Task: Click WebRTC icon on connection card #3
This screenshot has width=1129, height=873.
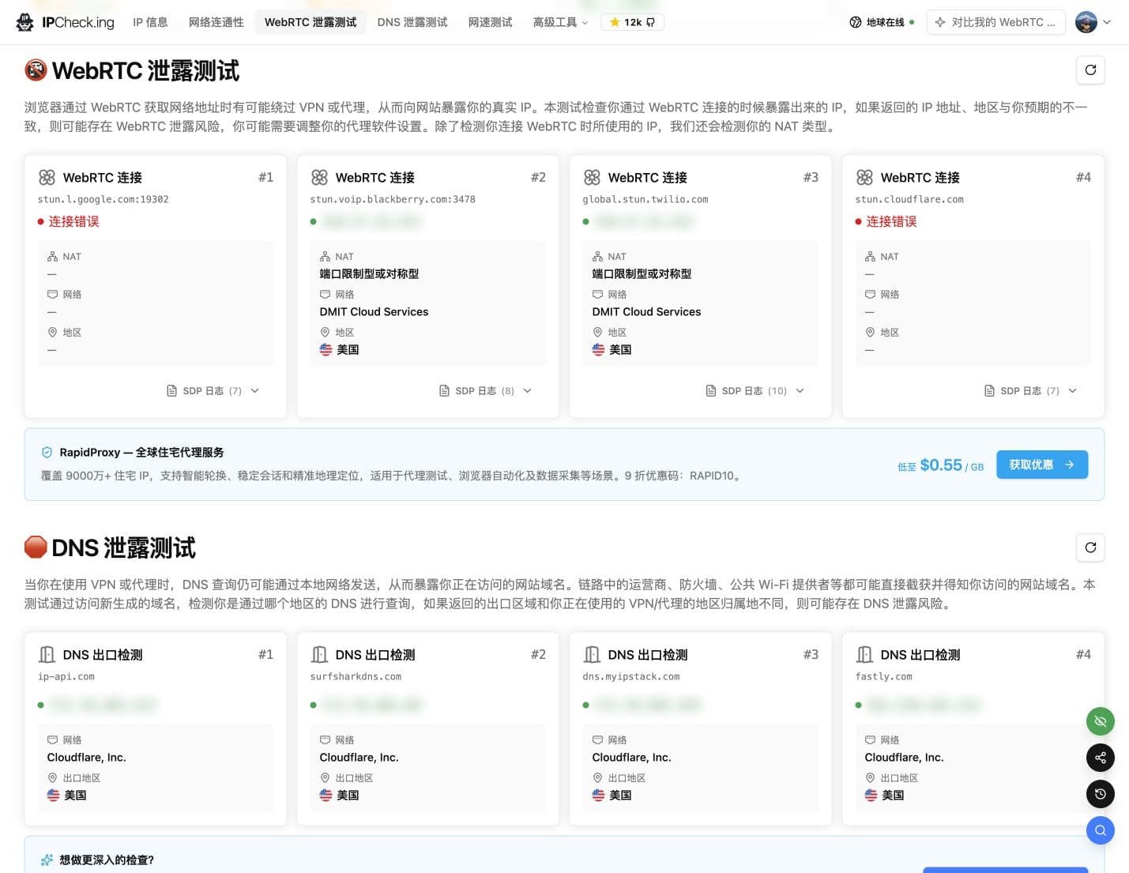Action: point(592,177)
